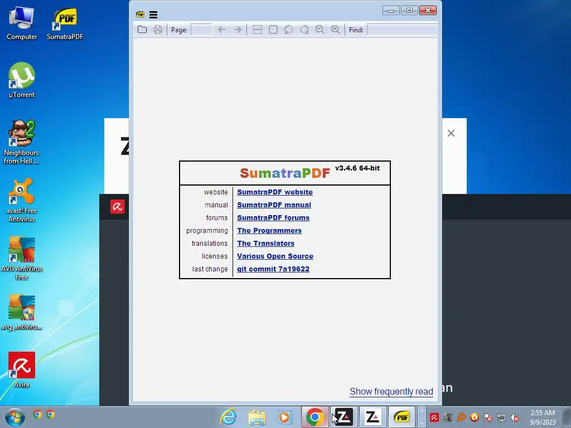Select AVG AntiVirus Free desktop shortcut

(x=22, y=259)
